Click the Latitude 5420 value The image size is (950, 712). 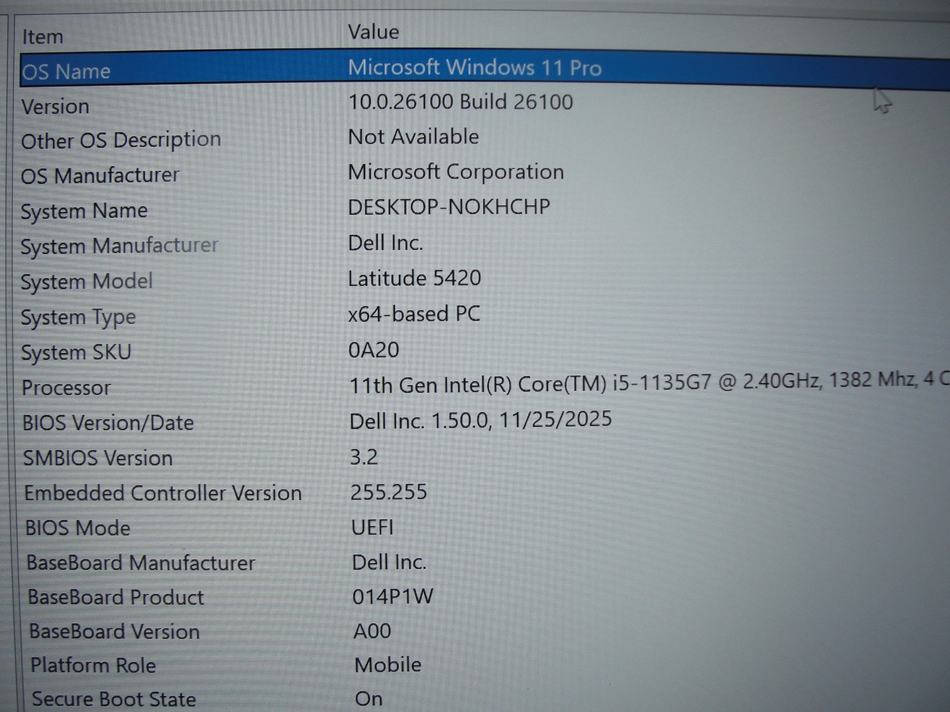pyautogui.click(x=414, y=278)
